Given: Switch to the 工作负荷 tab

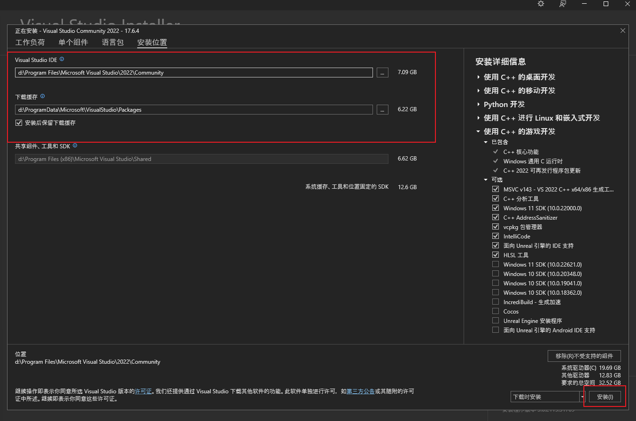Looking at the screenshot, I should point(30,42).
